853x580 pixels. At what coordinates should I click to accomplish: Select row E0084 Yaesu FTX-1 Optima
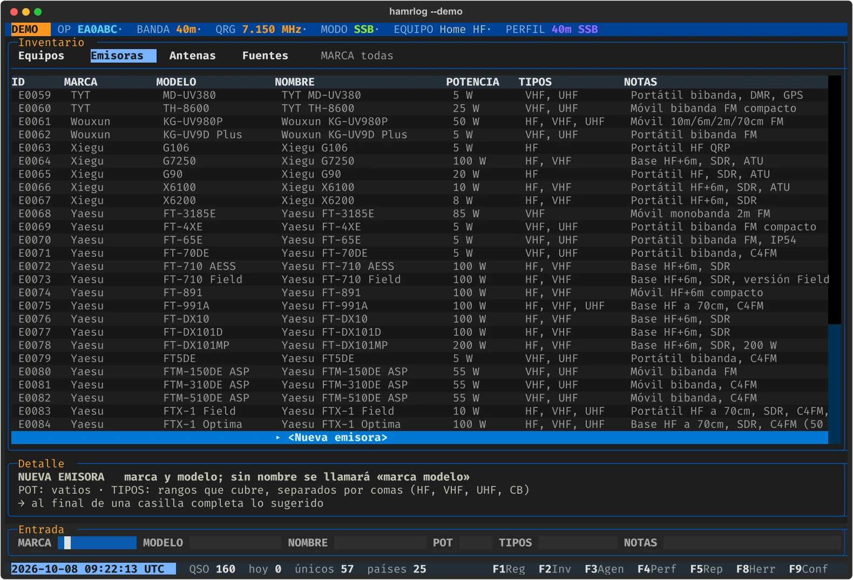tap(419, 425)
